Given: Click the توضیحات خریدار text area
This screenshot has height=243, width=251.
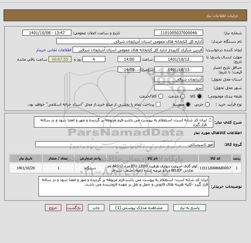Looking at the screenshot, I should tap(124, 186).
